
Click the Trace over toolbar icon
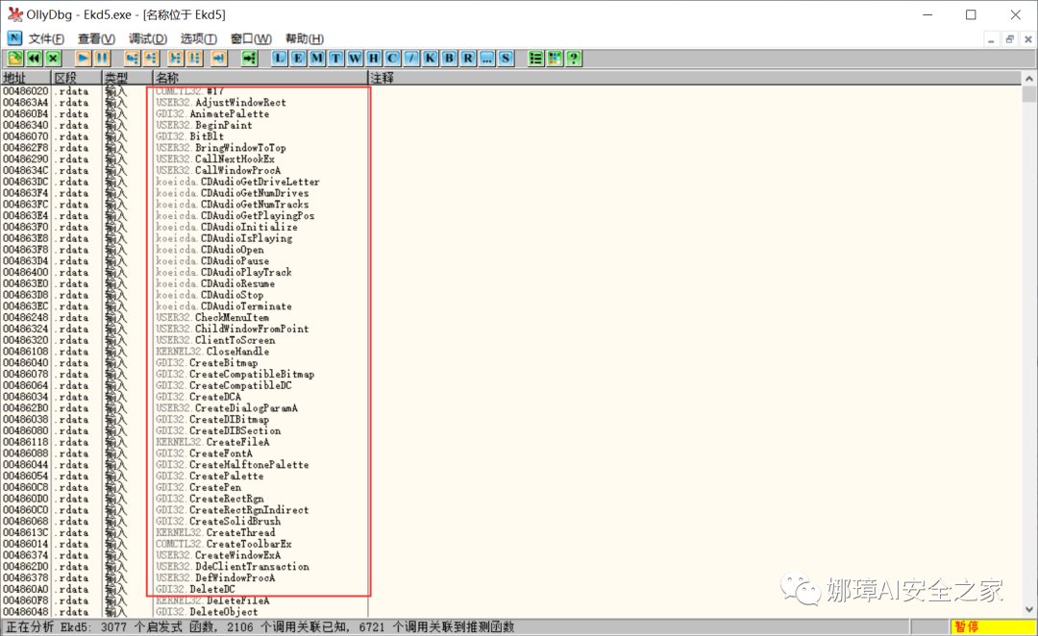pos(194,59)
